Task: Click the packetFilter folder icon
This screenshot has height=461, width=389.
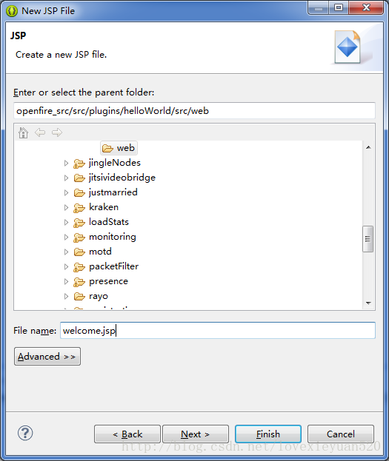Action: coord(79,266)
